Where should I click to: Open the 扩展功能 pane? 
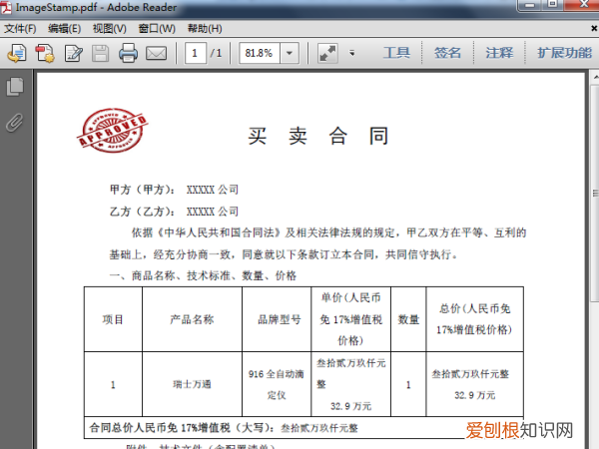click(x=565, y=53)
